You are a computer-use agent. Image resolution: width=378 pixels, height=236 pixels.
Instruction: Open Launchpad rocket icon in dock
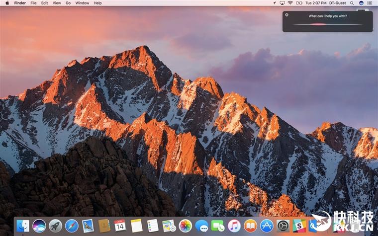(55, 226)
